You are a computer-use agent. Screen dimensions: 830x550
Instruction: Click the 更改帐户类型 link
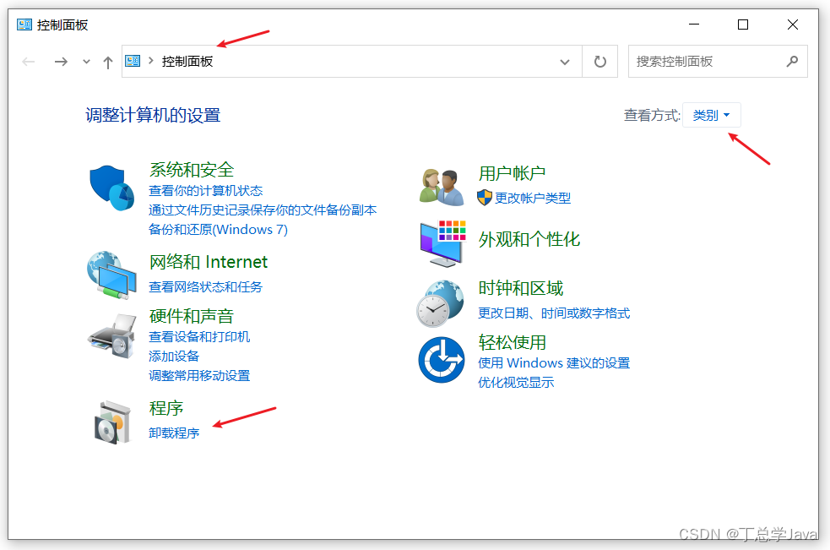click(533, 199)
